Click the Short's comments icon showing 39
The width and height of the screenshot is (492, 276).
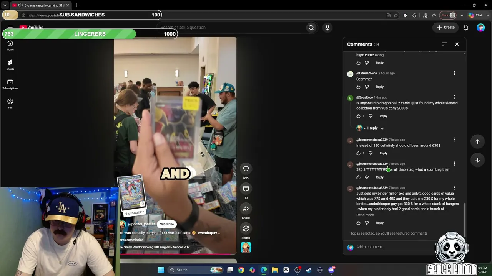pos(246,189)
